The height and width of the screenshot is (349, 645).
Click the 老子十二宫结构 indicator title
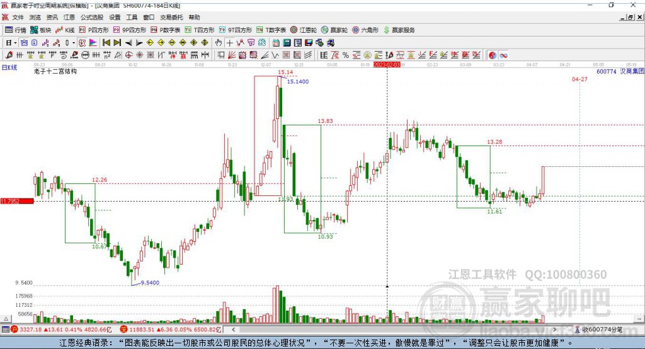[x=55, y=71]
